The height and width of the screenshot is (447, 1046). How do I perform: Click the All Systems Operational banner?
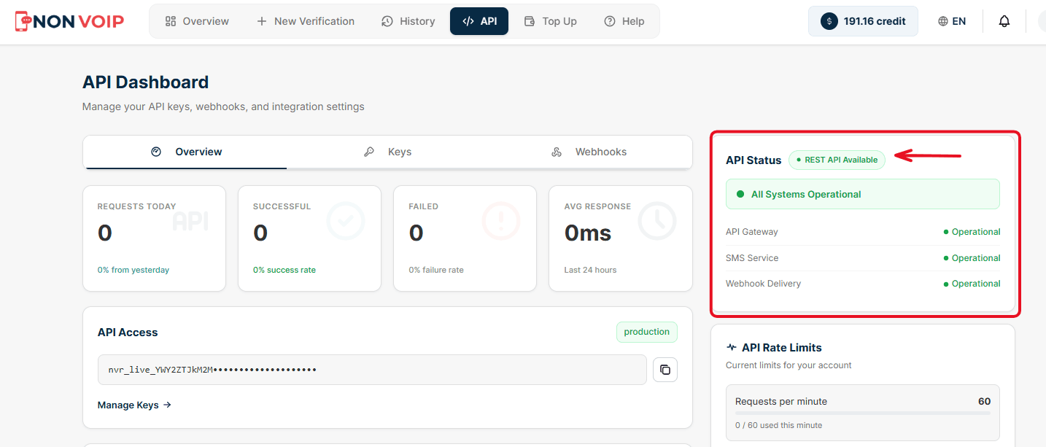point(863,194)
